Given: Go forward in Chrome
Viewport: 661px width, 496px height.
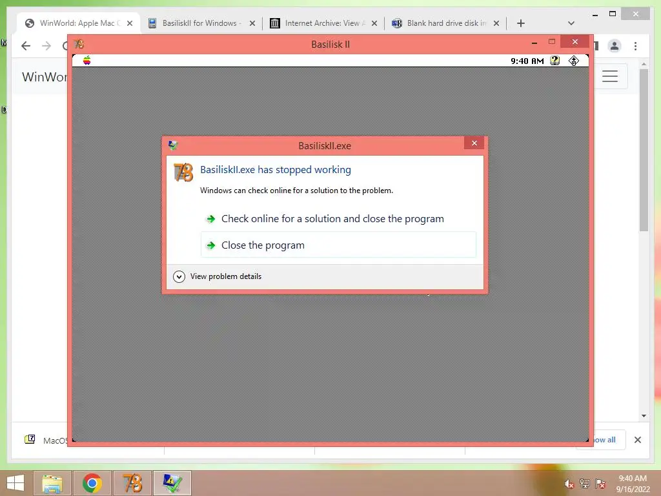Looking at the screenshot, I should point(46,46).
